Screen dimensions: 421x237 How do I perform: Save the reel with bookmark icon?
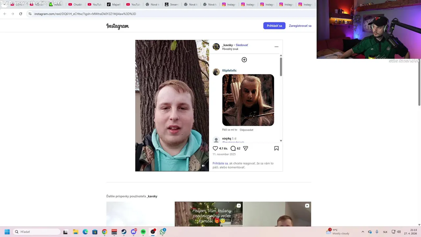coord(276,148)
